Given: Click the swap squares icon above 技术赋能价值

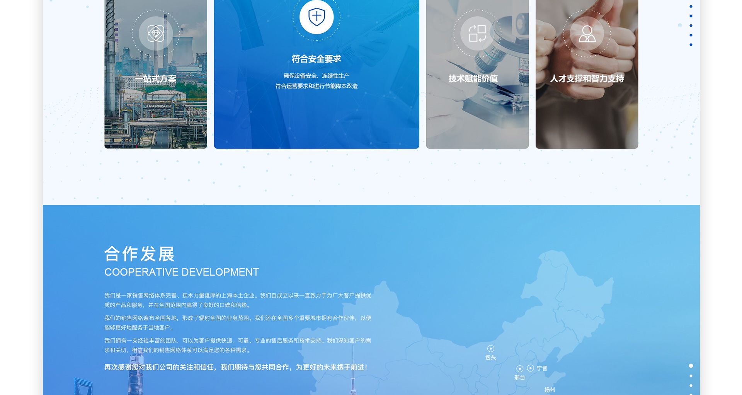Looking at the screenshot, I should (477, 34).
